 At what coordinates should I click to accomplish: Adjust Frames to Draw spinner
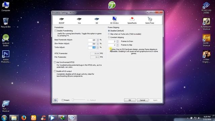[x=118, y=41]
